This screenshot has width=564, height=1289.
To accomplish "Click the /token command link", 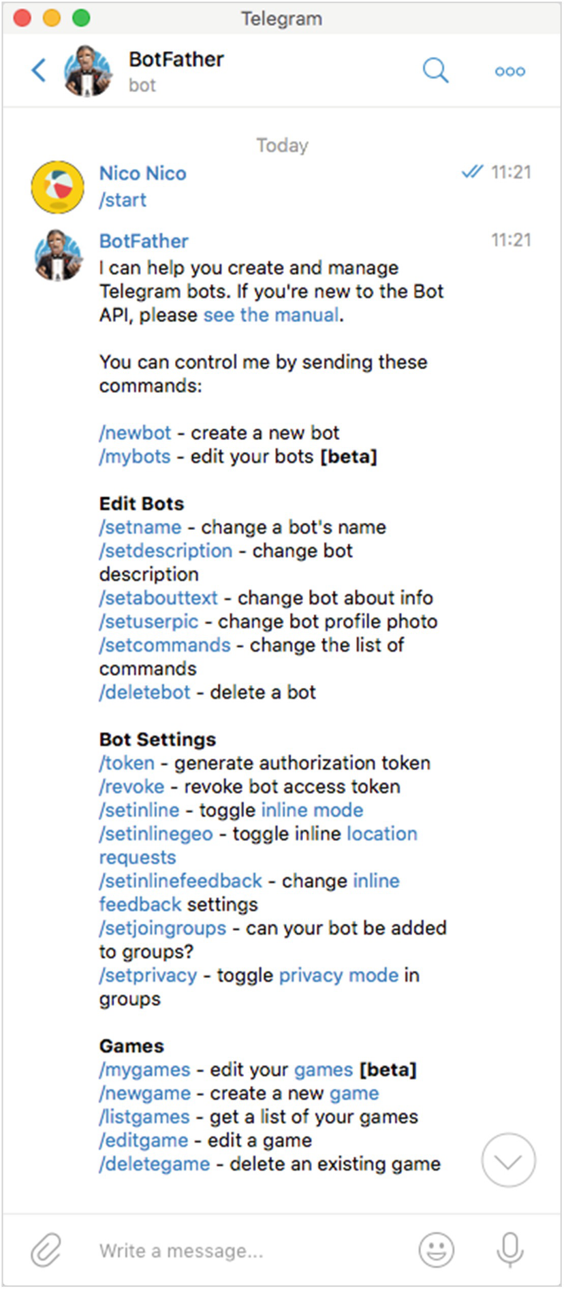I will [x=127, y=763].
